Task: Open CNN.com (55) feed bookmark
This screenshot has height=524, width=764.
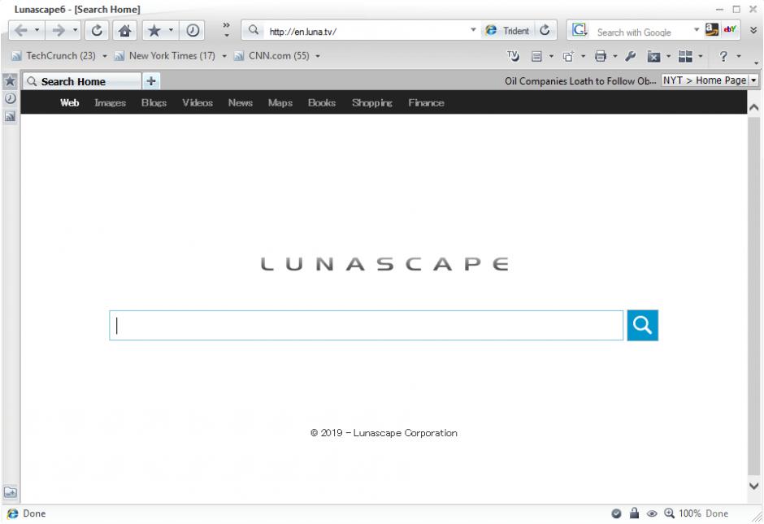Action: point(271,56)
